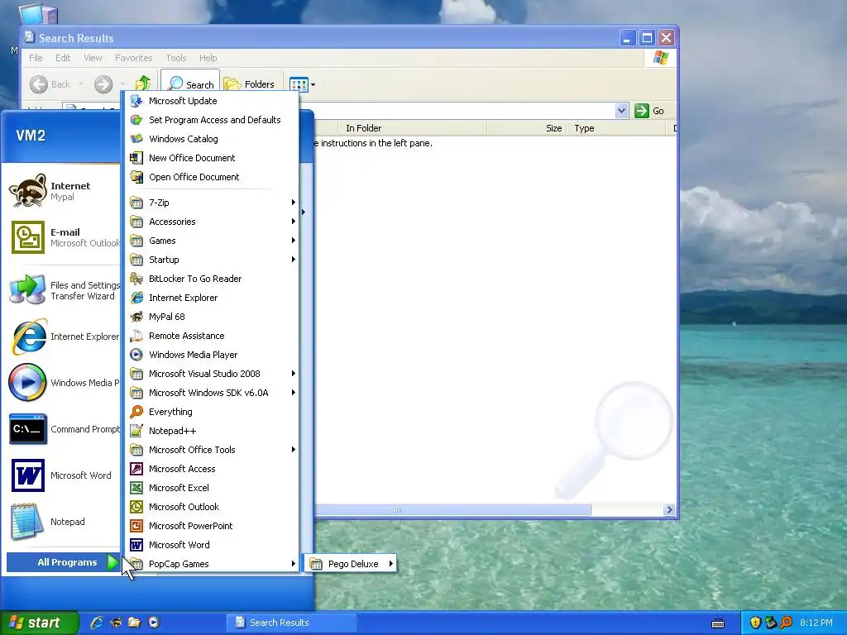Click Go button in address bar

(649, 111)
